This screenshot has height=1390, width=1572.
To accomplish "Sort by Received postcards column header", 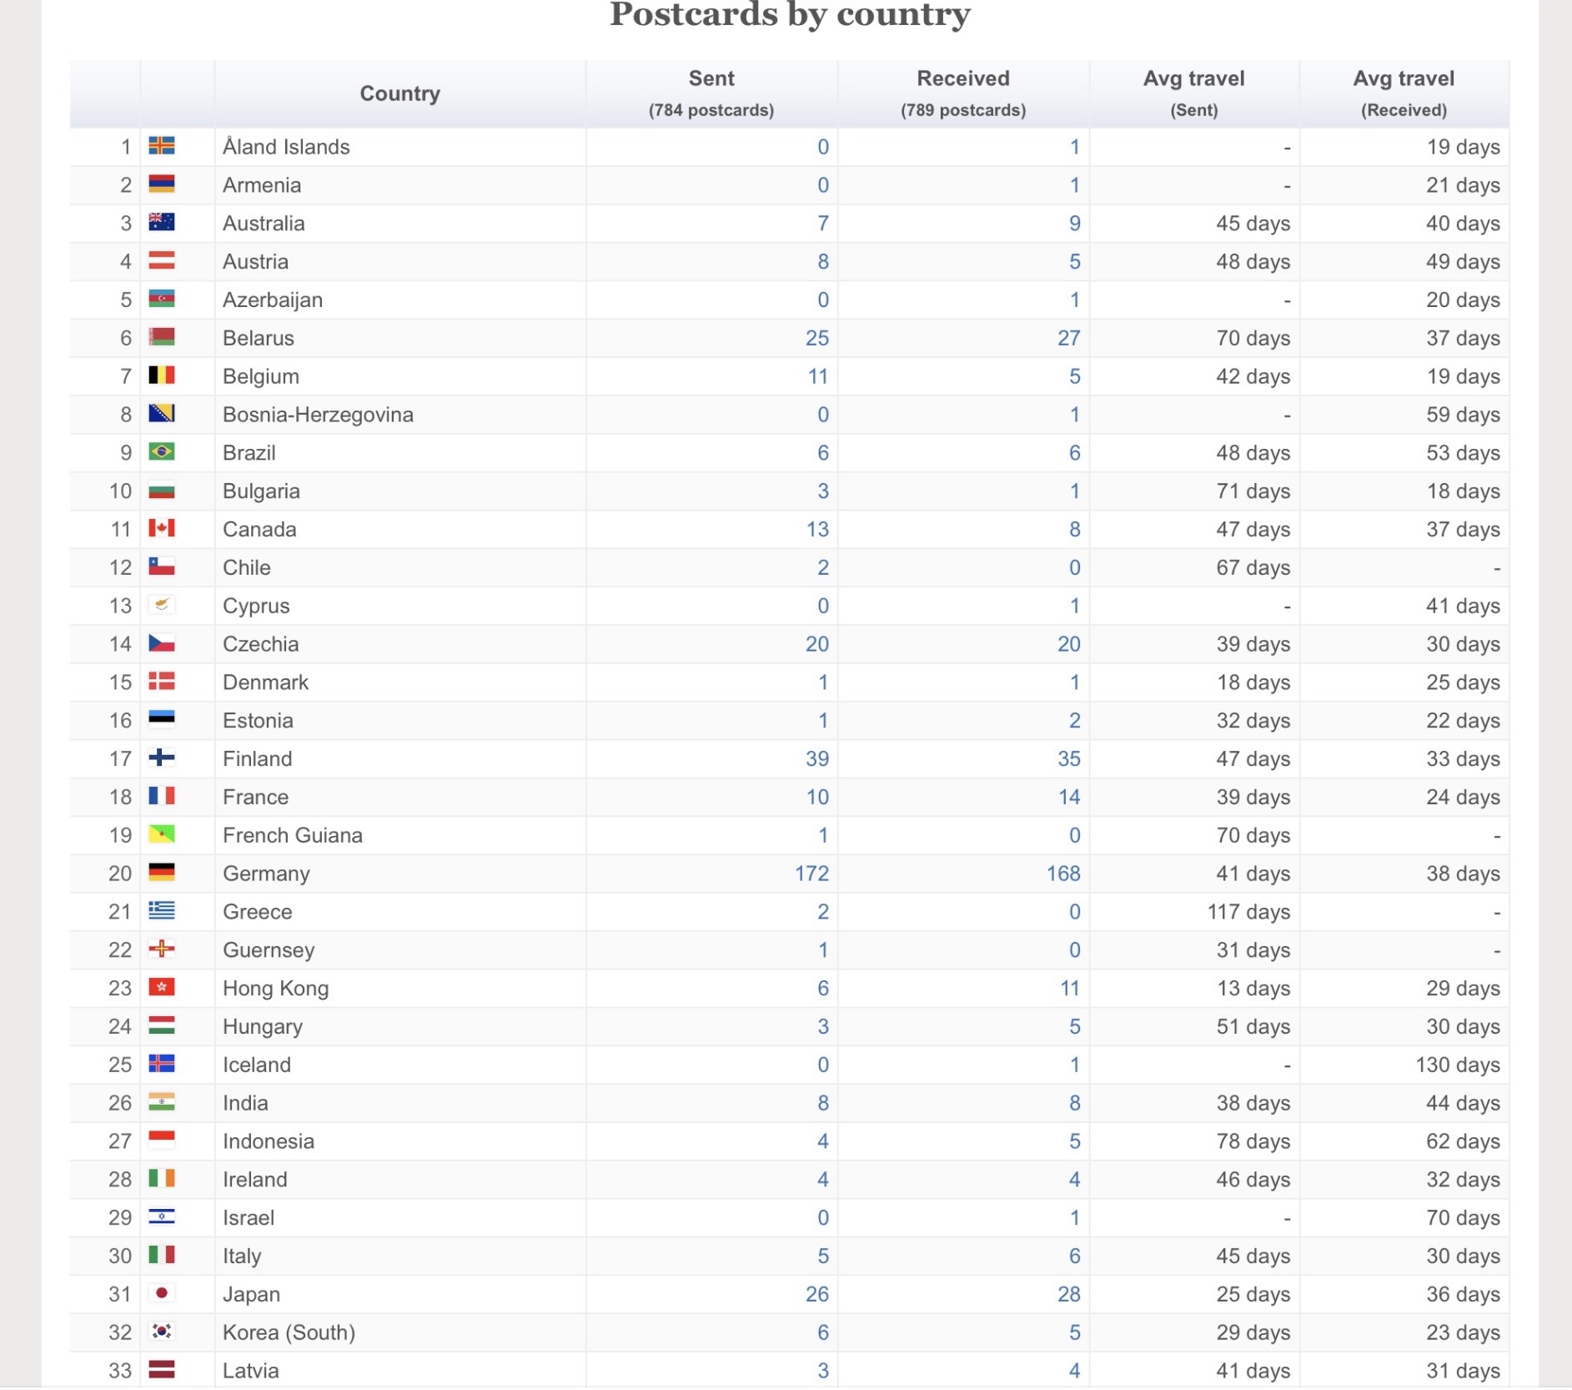I will click(962, 93).
